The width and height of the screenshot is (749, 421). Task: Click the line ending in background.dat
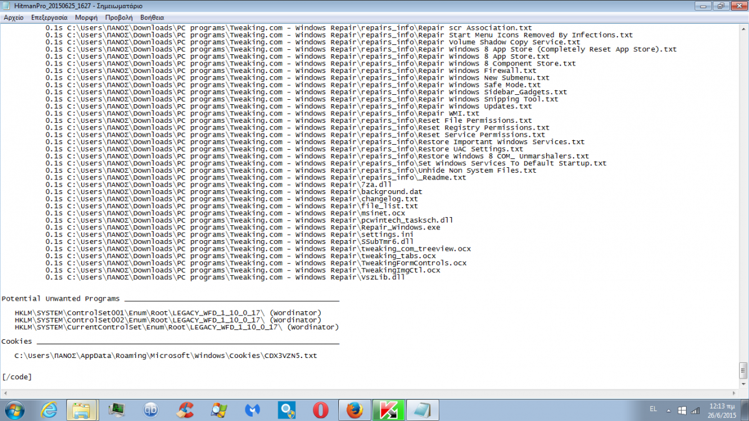235,191
